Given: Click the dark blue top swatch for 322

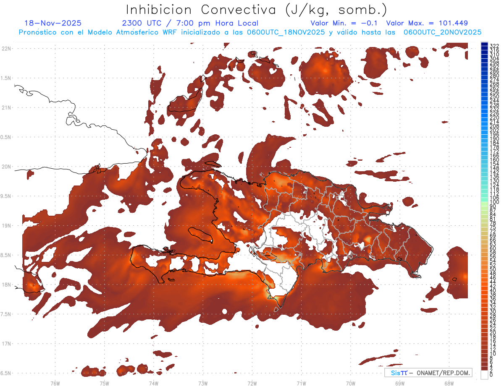Looking at the screenshot, I should point(485,44).
